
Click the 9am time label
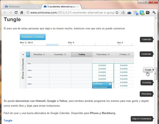(x=29, y=64)
